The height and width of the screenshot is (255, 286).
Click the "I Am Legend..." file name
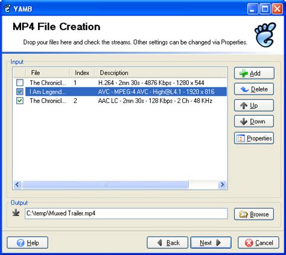(48, 92)
